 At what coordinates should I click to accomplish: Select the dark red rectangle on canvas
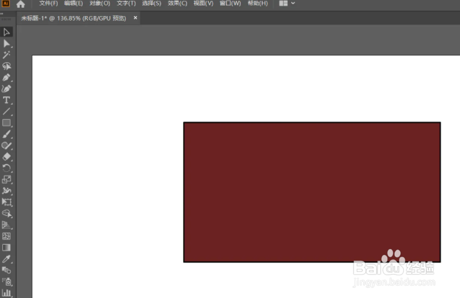312,192
